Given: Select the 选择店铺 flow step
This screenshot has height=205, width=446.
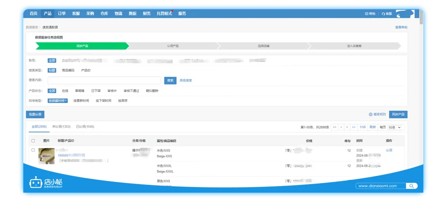Looking at the screenshot, I should (x=263, y=46).
